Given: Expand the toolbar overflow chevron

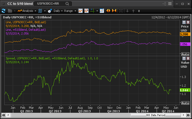Looking at the screenshot, I should tap(139, 11).
